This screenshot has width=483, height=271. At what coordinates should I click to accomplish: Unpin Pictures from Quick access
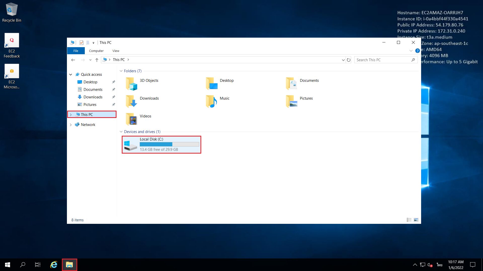[113, 104]
